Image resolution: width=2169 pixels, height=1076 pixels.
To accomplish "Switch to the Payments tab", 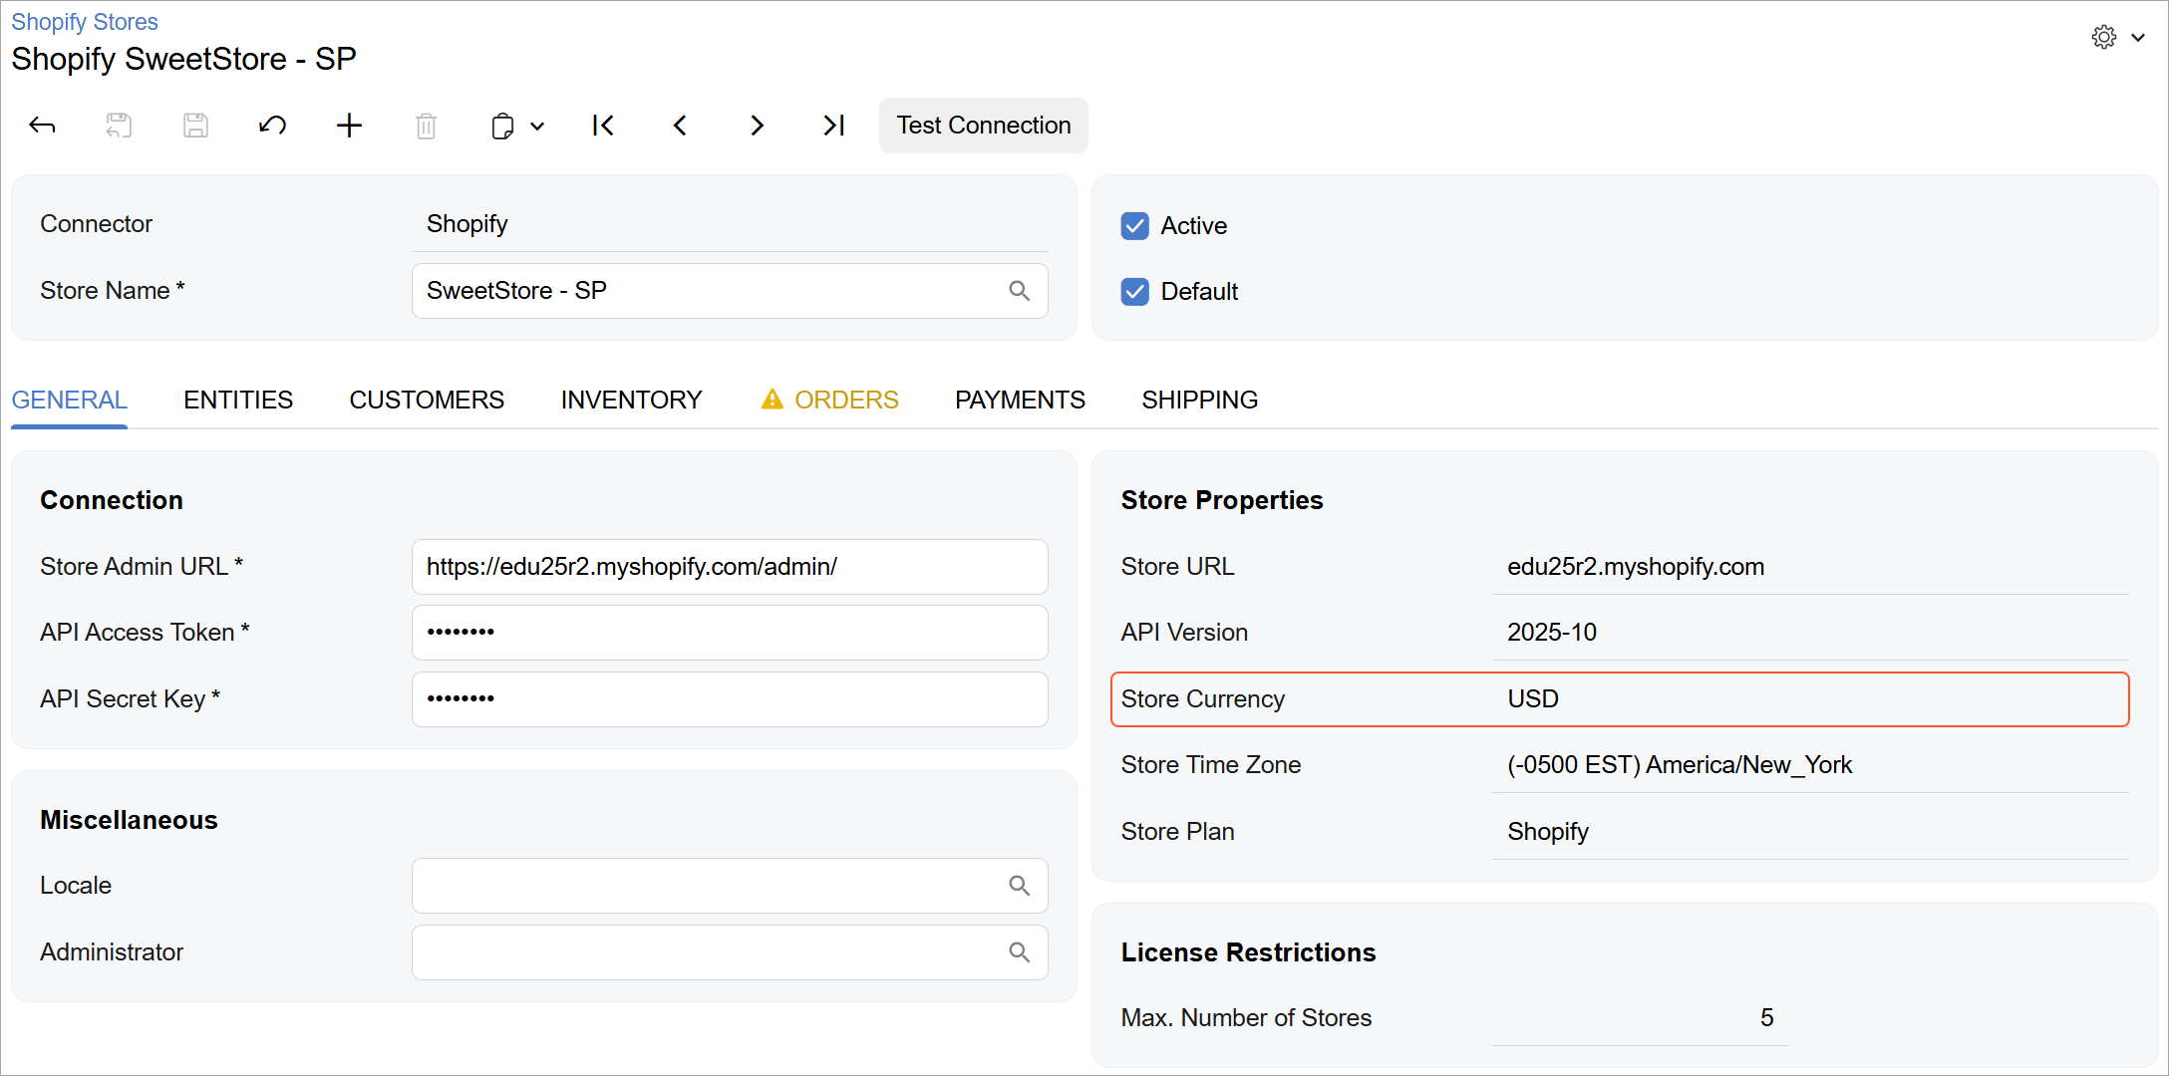I will [x=1020, y=401].
